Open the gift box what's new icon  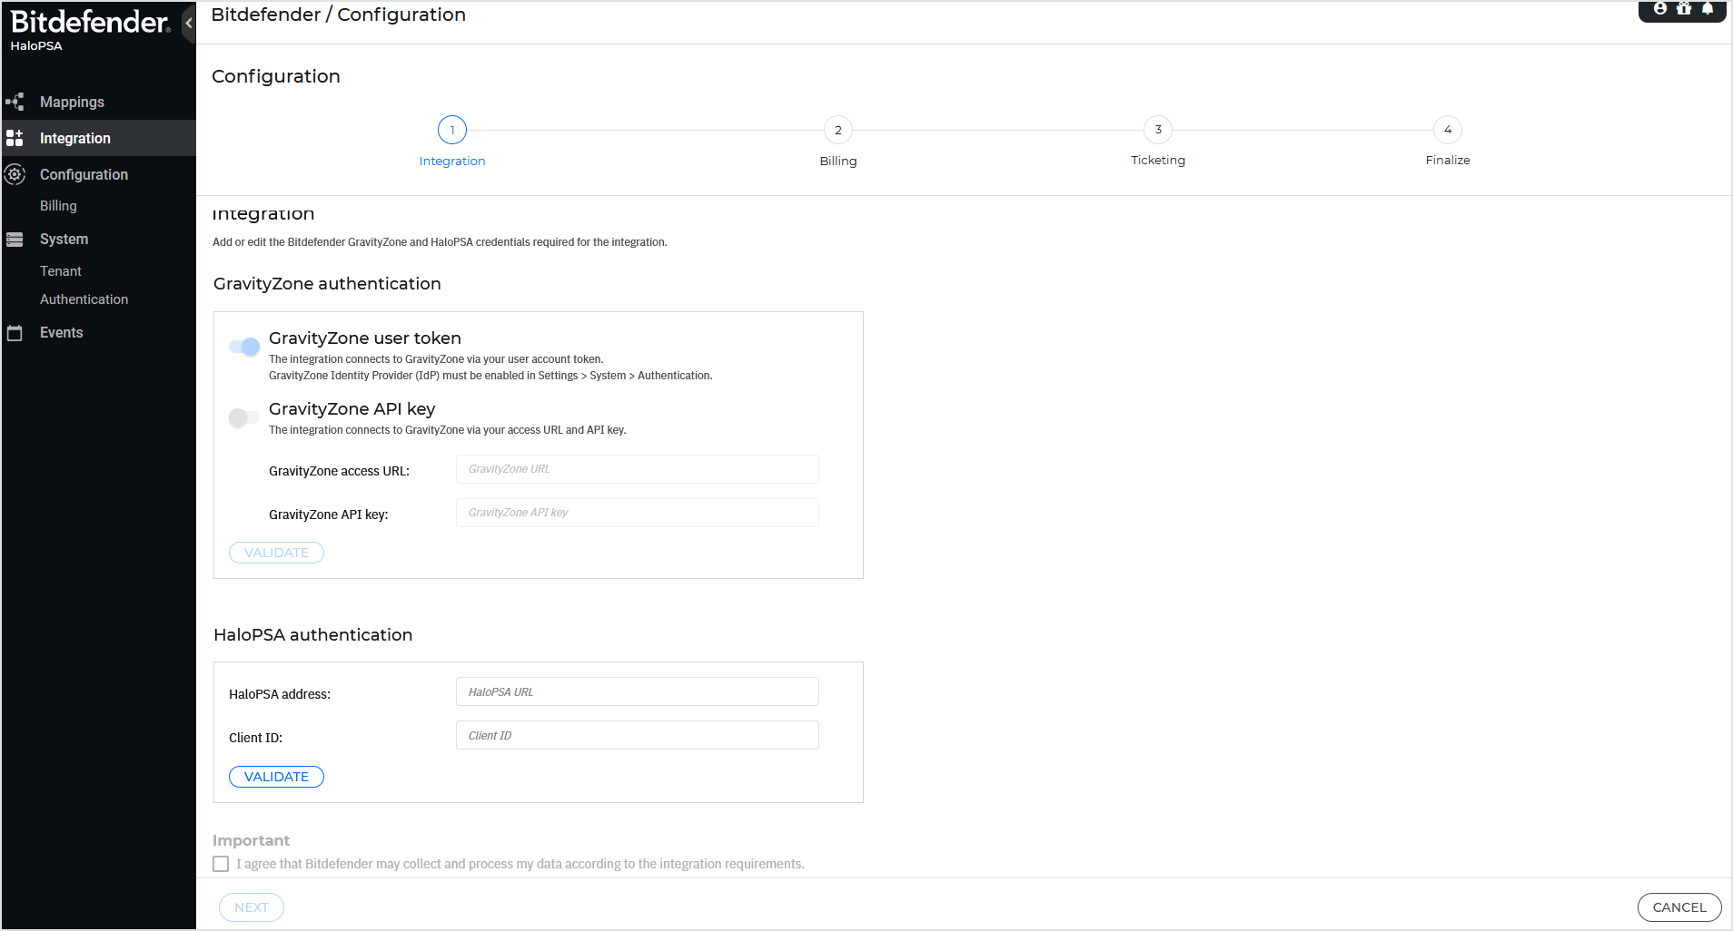tap(1684, 8)
